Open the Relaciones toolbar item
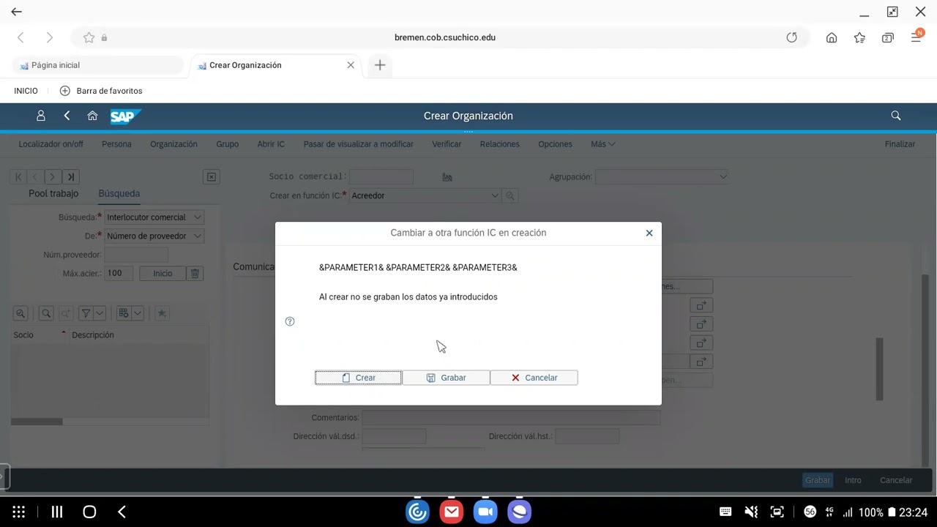 [500, 144]
